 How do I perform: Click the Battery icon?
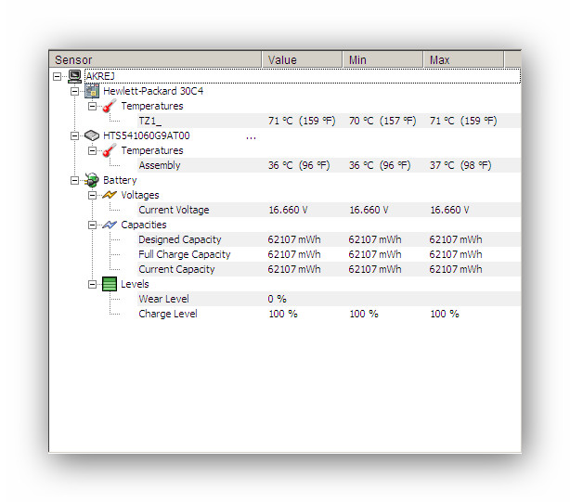(x=92, y=180)
